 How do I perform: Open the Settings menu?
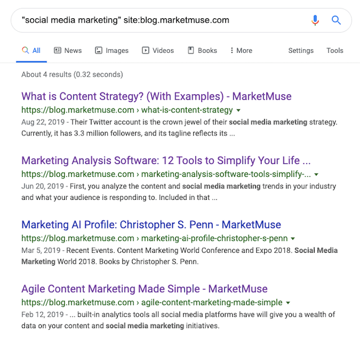[x=301, y=50]
